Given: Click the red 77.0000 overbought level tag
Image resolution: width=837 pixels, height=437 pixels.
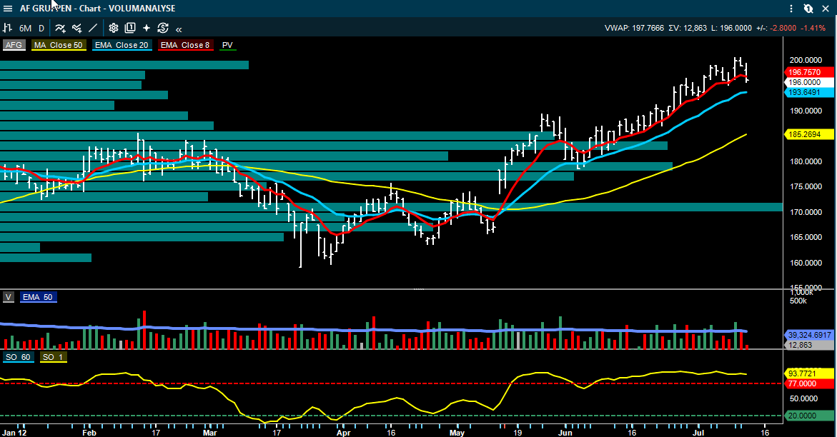Looking at the screenshot, I should (808, 383).
